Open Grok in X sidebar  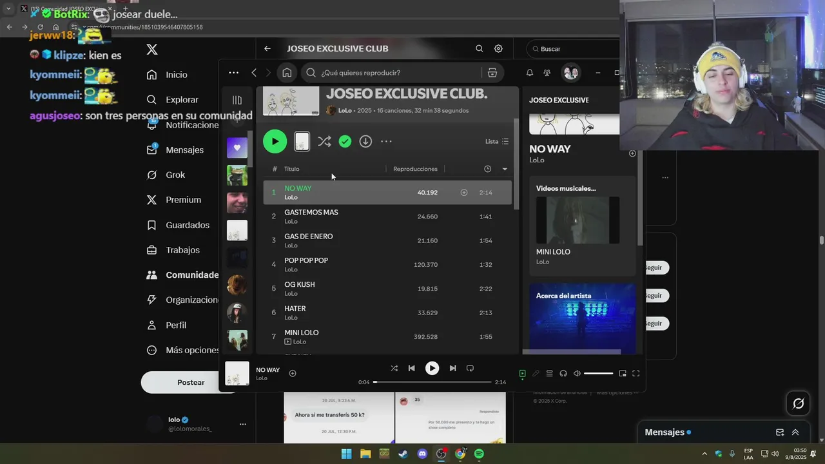point(166,175)
